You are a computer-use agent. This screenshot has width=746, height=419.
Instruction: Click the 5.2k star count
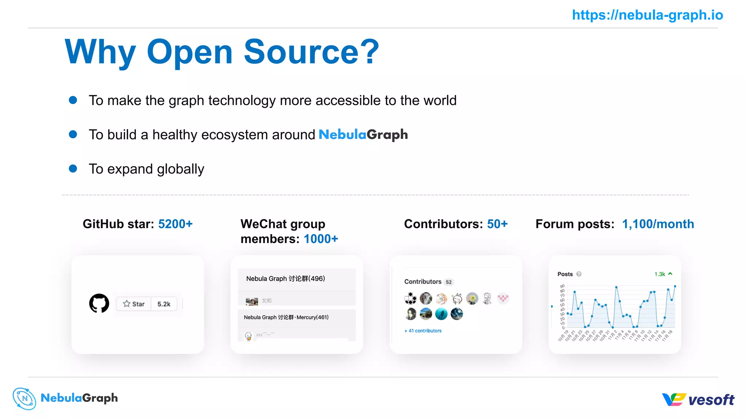coord(164,304)
